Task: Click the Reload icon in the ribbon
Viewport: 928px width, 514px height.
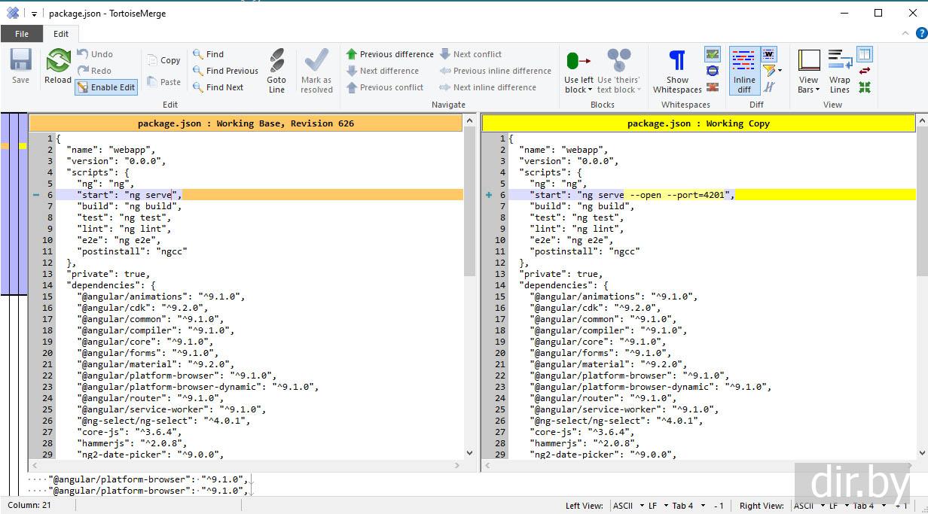Action: point(58,66)
